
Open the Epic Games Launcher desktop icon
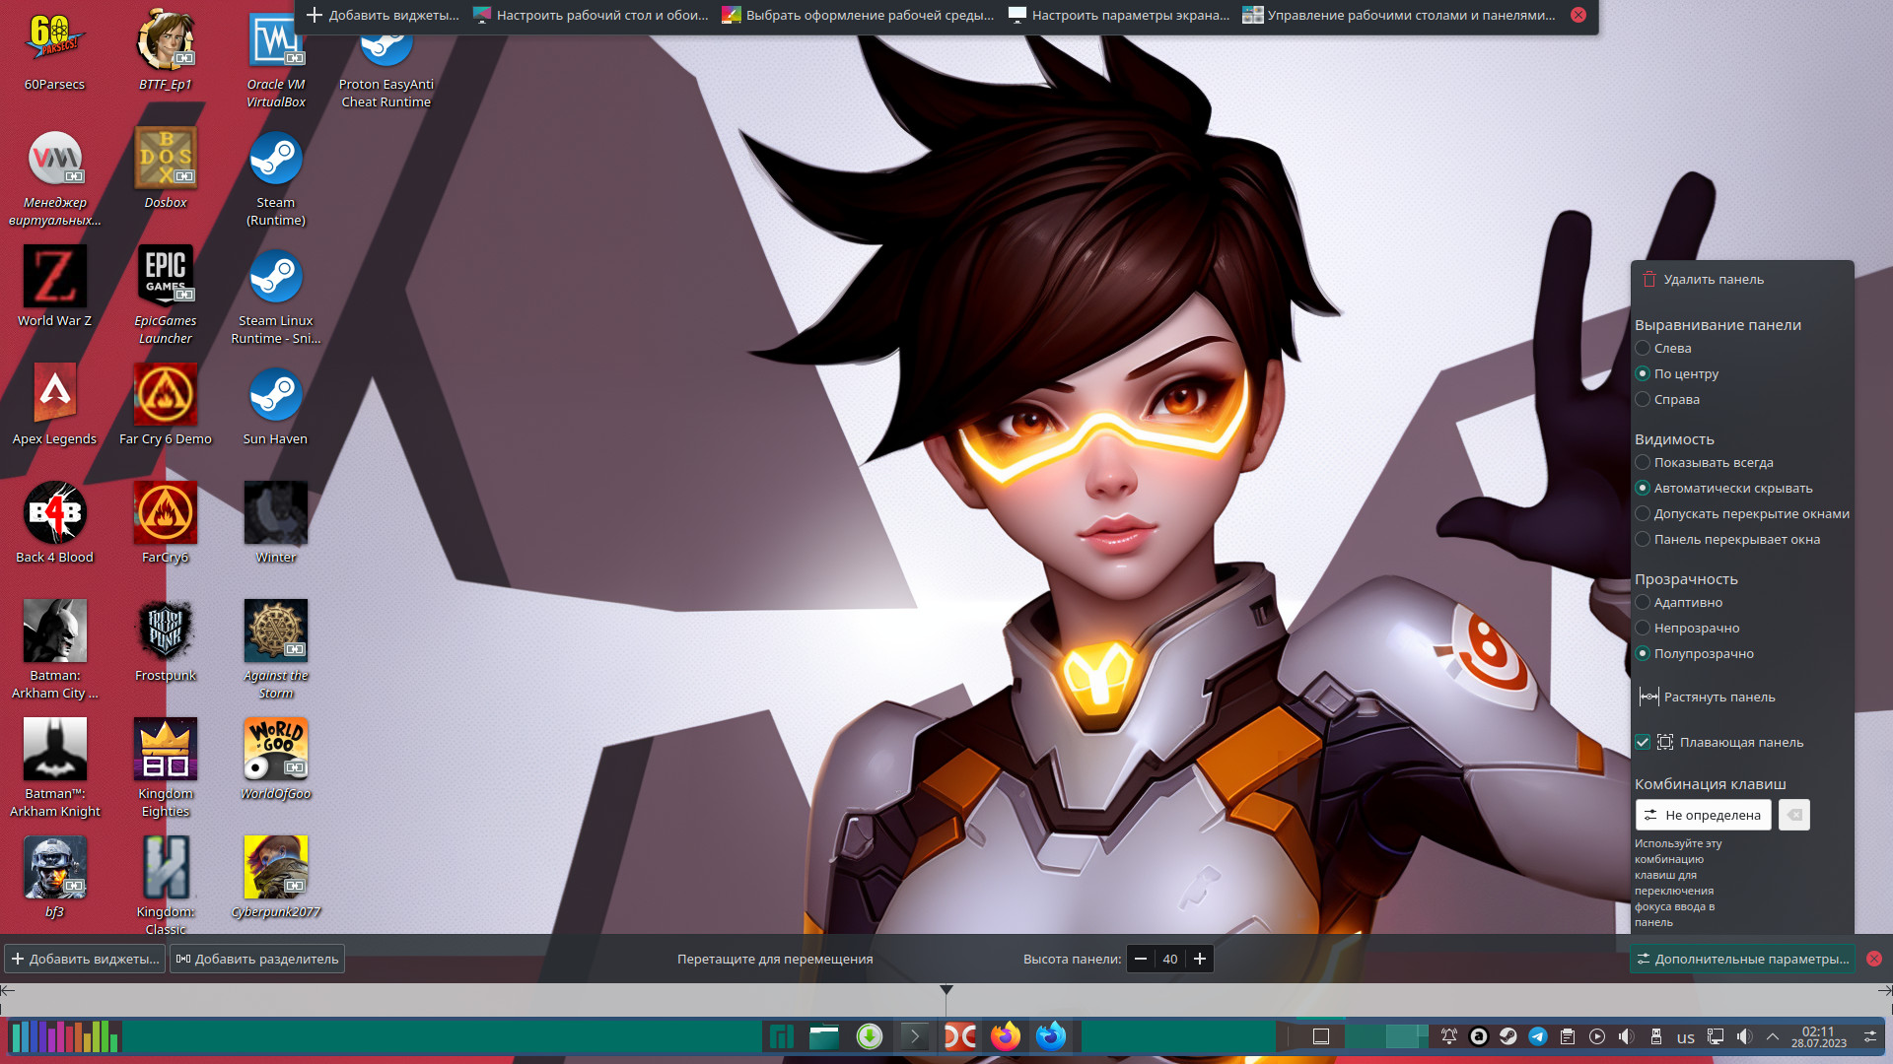tap(165, 277)
